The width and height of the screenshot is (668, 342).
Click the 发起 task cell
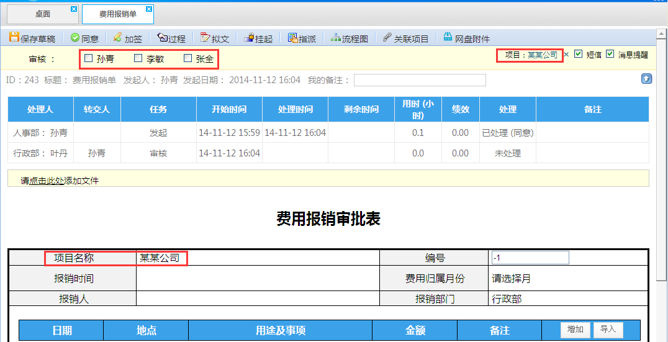pyautogui.click(x=158, y=133)
